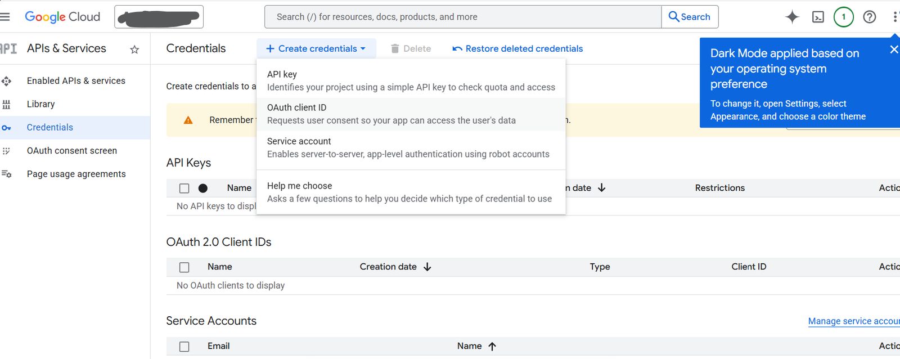The height and width of the screenshot is (359, 900).
Task: Click the Search magnifier button
Action: coord(690,17)
